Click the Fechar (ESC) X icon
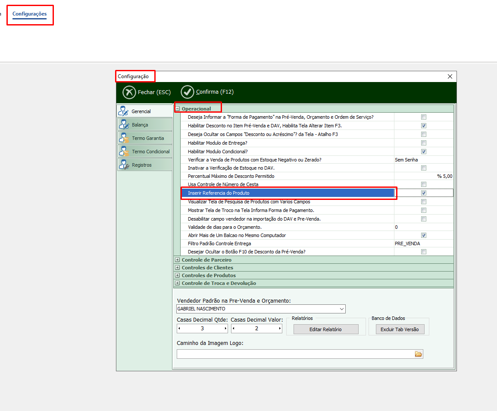Viewport: 497px width, 411px height. tap(129, 92)
